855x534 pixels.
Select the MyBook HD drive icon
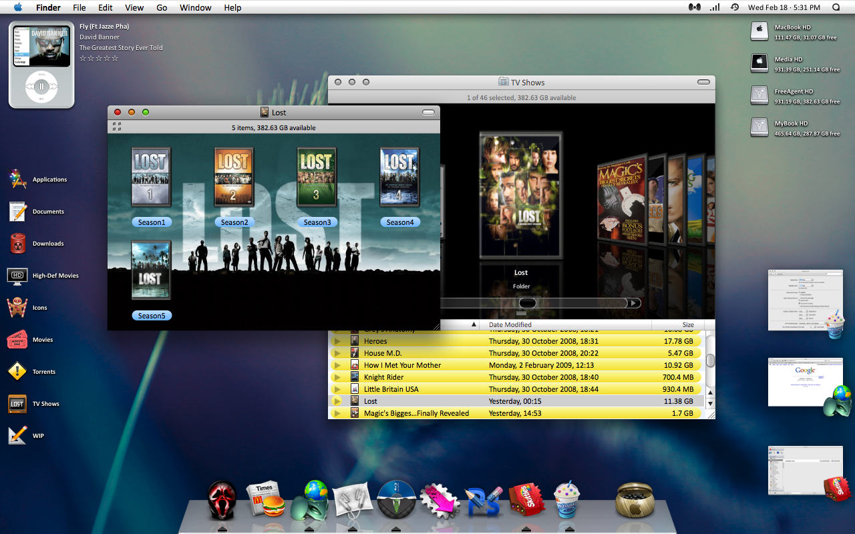point(759,127)
